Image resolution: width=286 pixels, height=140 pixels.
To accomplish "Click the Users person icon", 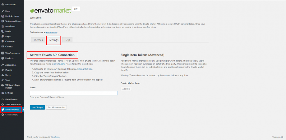I will pos(3,75).
